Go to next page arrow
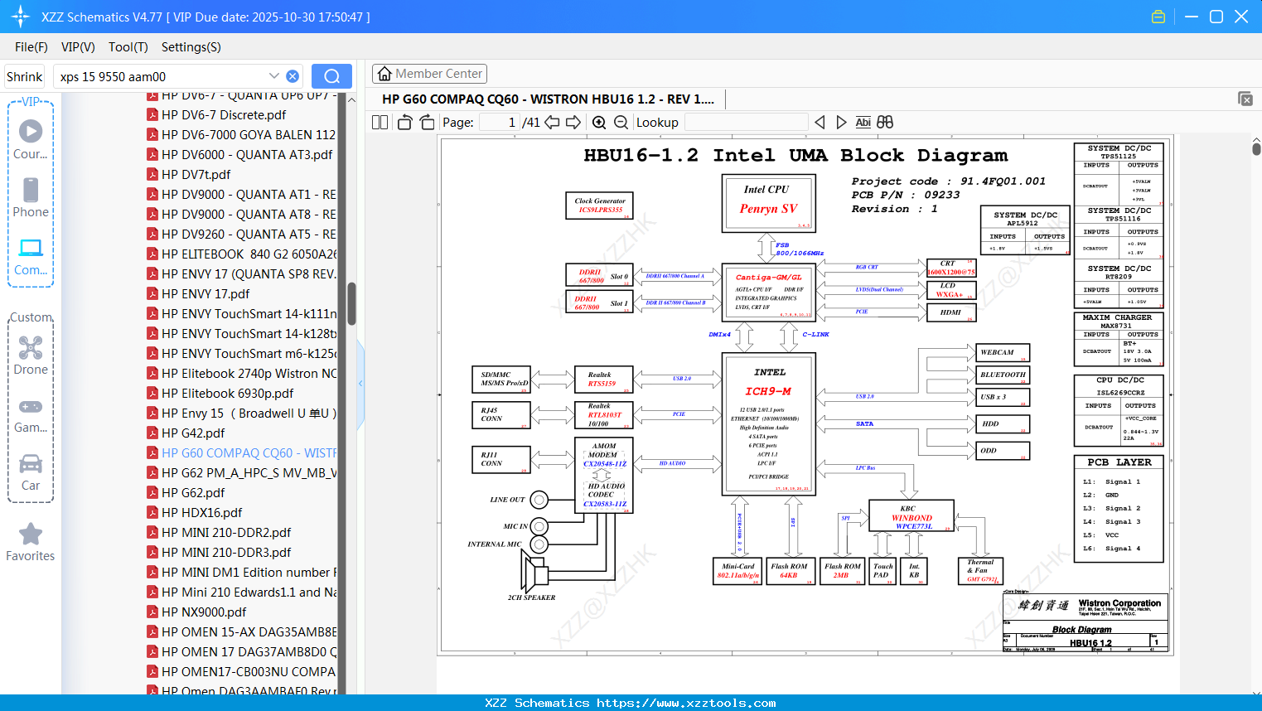1262x711 pixels. 573,122
